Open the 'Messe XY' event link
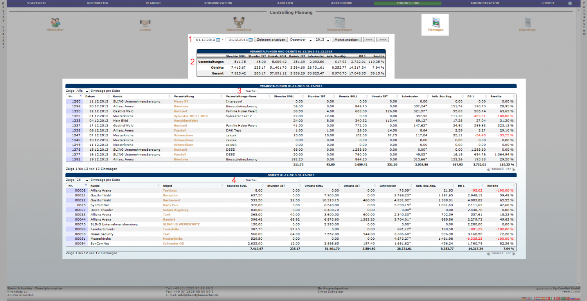This screenshot has width=587, height=301. pyautogui.click(x=181, y=101)
